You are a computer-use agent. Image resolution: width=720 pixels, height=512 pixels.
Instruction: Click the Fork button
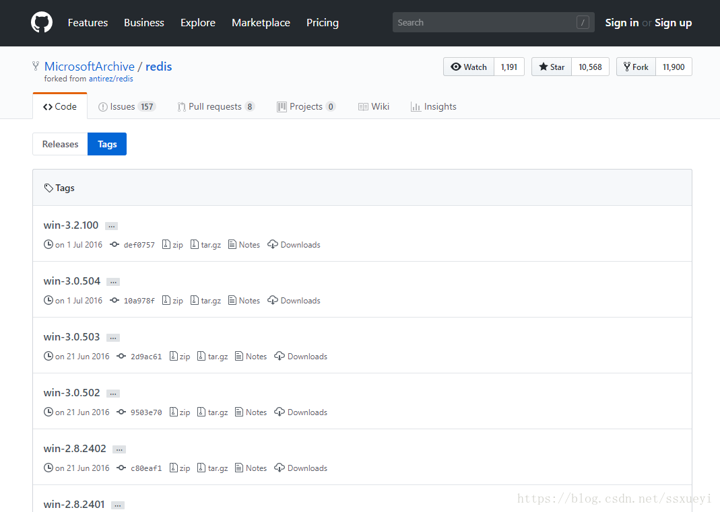point(636,67)
